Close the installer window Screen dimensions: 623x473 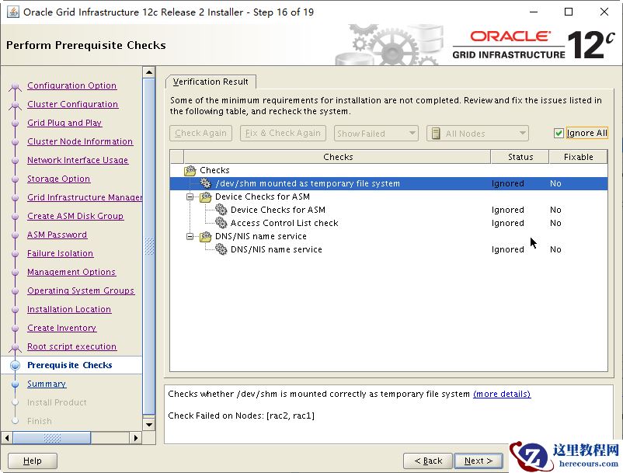604,12
